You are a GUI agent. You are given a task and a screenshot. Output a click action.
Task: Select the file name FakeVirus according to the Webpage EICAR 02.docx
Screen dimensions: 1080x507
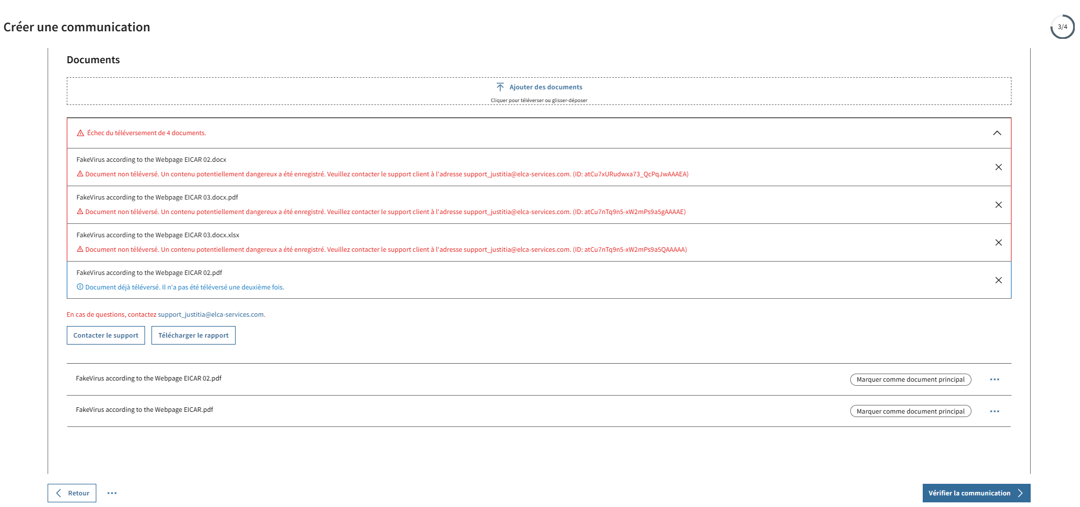point(151,160)
